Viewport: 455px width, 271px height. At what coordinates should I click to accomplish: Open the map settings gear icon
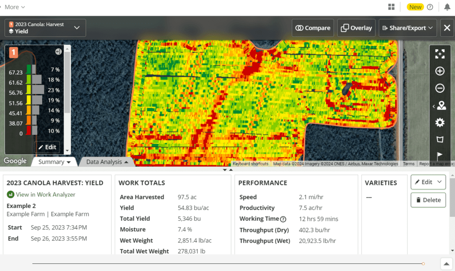pos(440,122)
